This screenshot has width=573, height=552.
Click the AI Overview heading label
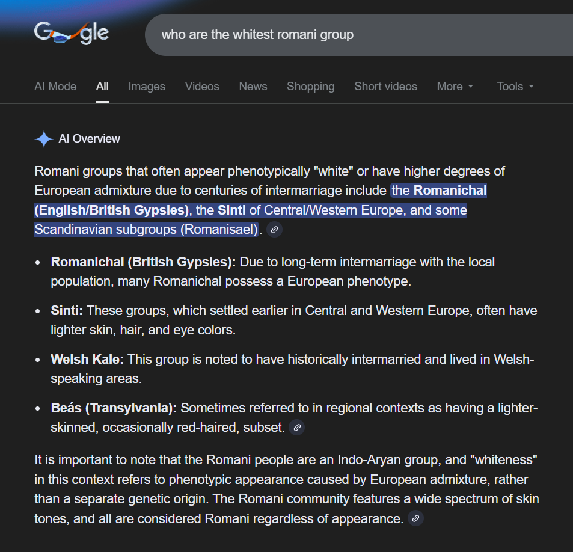[x=89, y=139]
